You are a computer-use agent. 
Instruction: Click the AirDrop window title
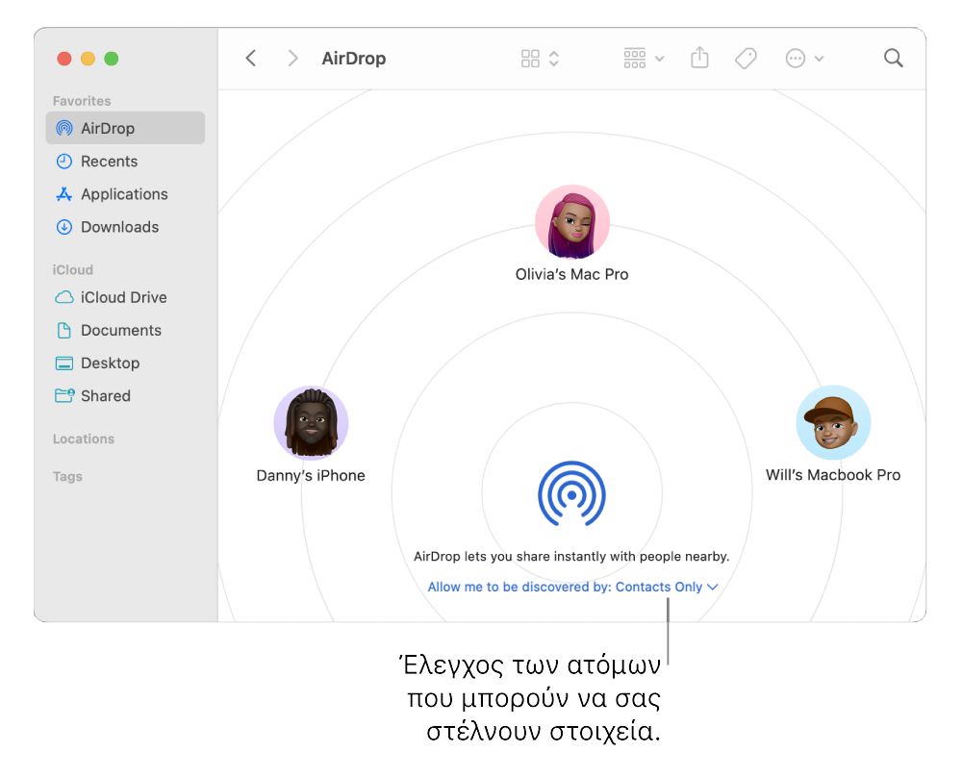click(354, 59)
